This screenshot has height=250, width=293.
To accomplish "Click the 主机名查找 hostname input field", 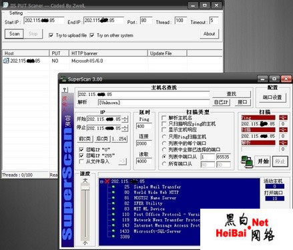I will pos(143,94).
